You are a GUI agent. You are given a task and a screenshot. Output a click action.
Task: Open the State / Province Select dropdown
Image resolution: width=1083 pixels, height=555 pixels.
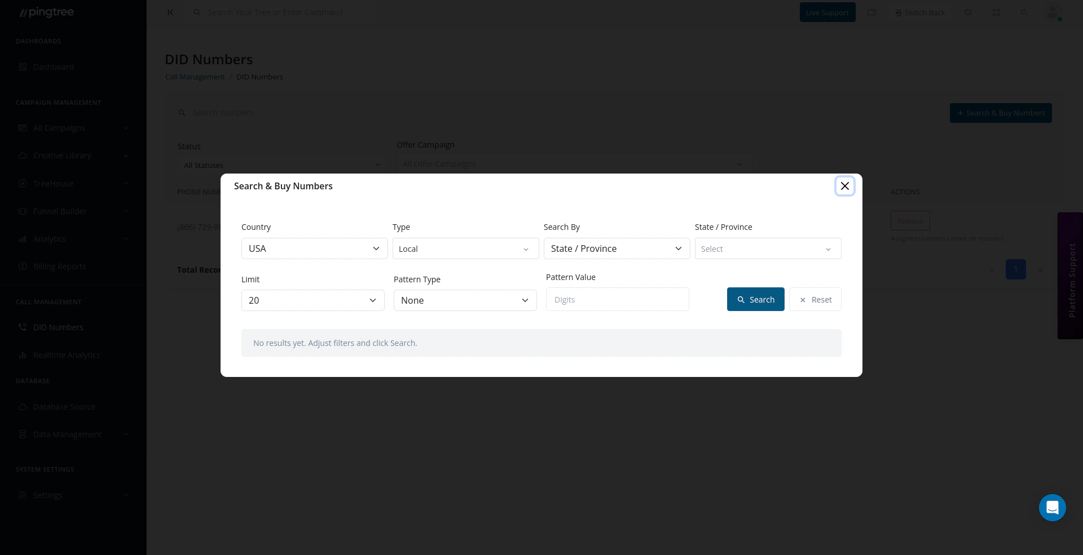(768, 248)
